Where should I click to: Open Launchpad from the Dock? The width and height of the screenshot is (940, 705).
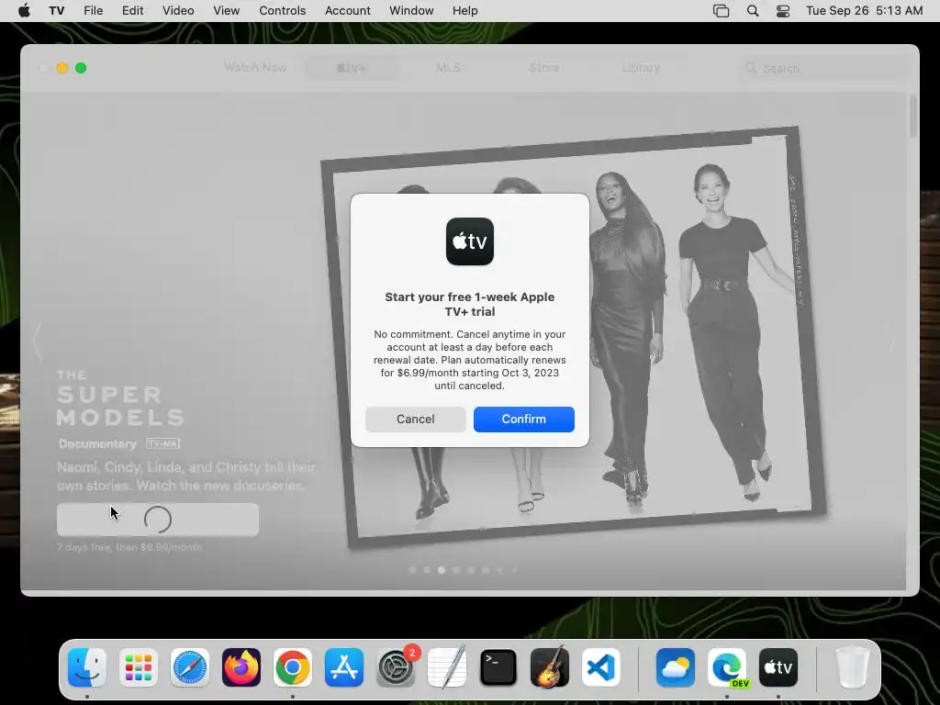click(139, 667)
